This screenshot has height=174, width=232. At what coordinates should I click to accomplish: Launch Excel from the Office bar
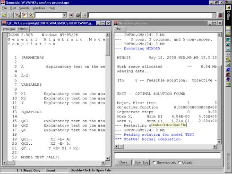[x=228, y=44]
